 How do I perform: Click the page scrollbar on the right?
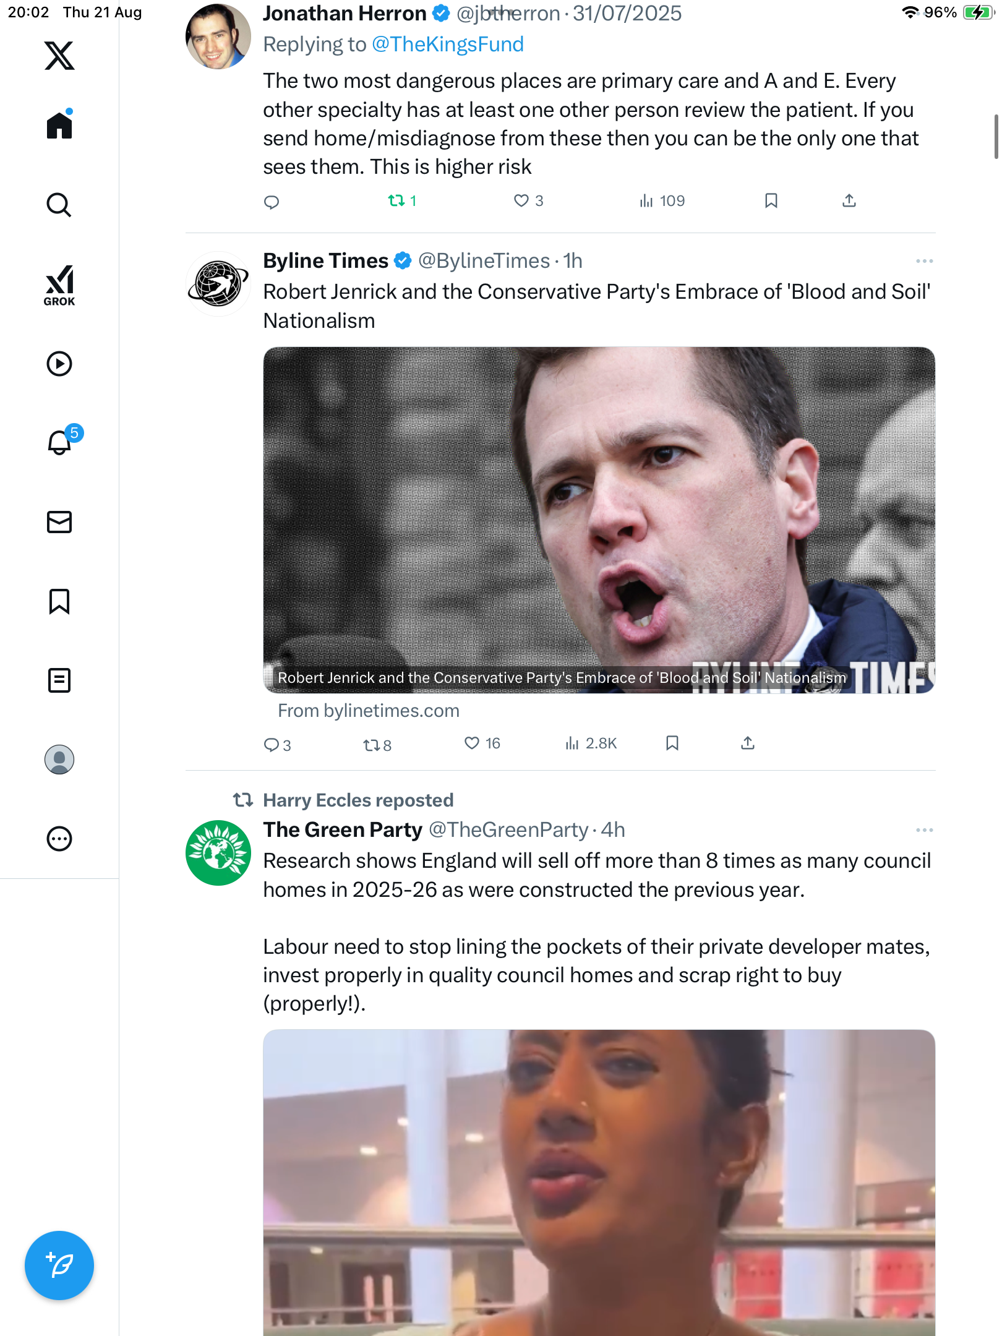click(x=996, y=136)
